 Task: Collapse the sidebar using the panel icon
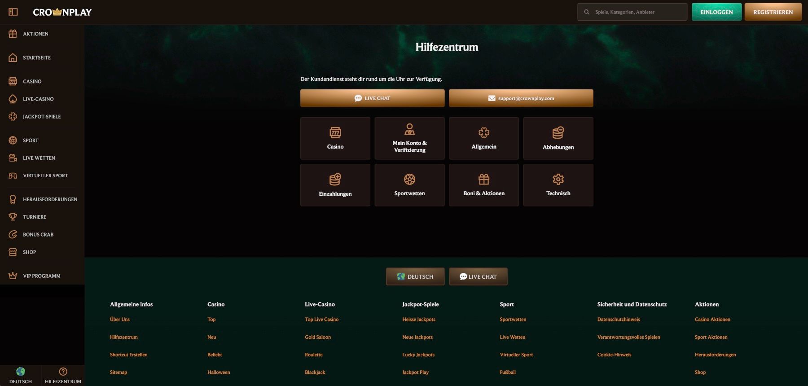(13, 12)
